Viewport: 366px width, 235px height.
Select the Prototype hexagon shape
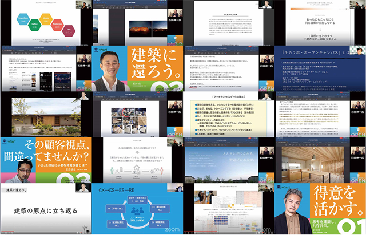57,24
